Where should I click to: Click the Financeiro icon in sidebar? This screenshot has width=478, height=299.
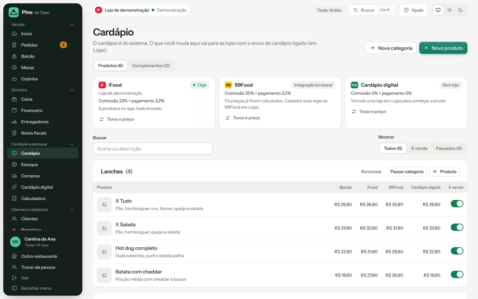point(14,110)
